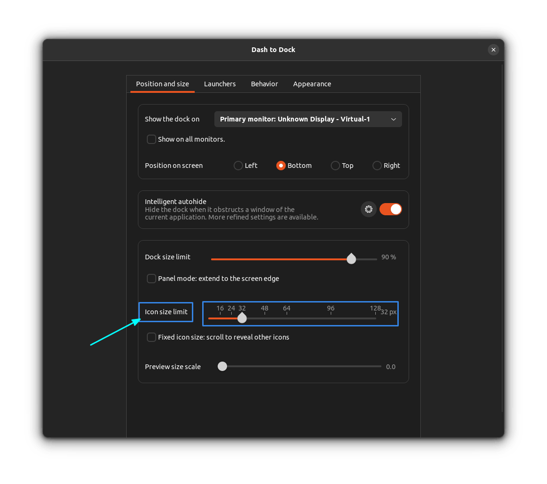Select Left position radio button

[x=238, y=166]
